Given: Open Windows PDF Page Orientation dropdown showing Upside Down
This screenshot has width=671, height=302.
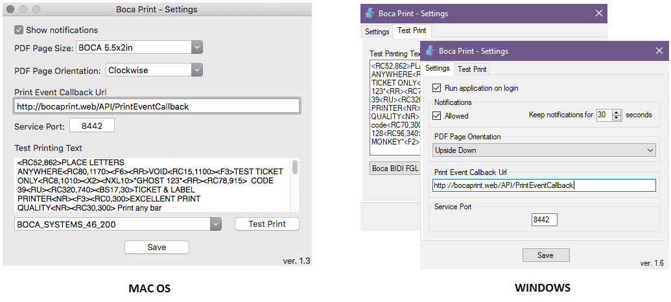Looking at the screenshot, I should [544, 150].
